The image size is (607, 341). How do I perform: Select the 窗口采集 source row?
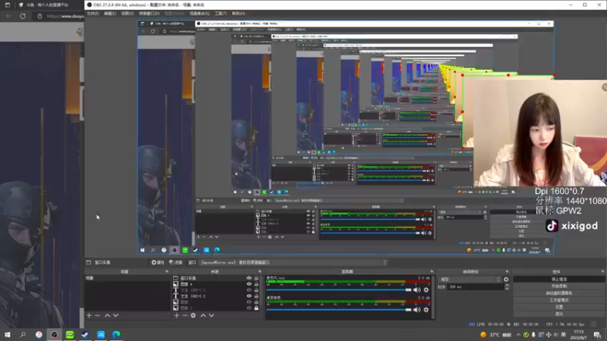tap(216, 278)
